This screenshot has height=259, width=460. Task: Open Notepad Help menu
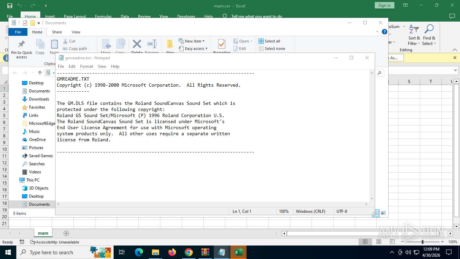(x=115, y=66)
